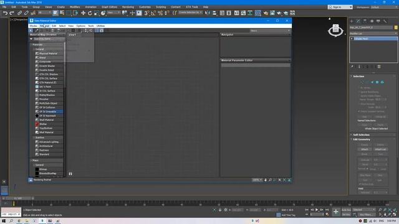Open the Material Editor toolbar icon
The width and height of the screenshot is (399, 224).
tap(257, 13)
